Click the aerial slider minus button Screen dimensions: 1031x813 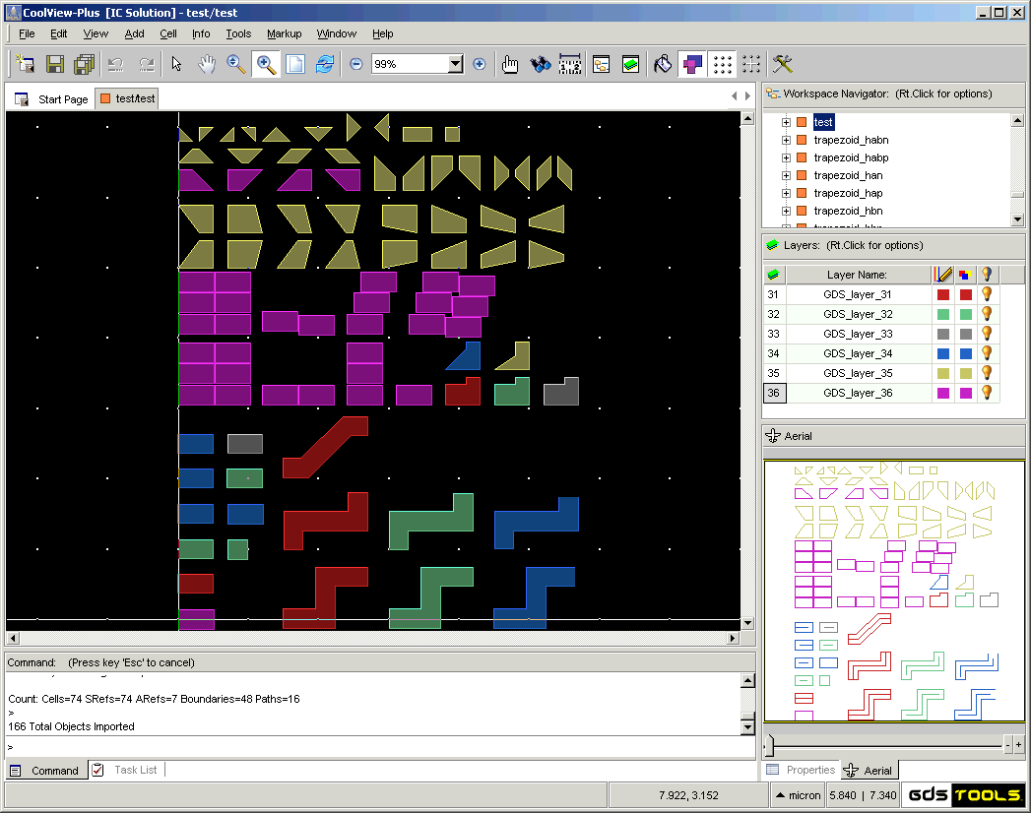pos(1008,745)
